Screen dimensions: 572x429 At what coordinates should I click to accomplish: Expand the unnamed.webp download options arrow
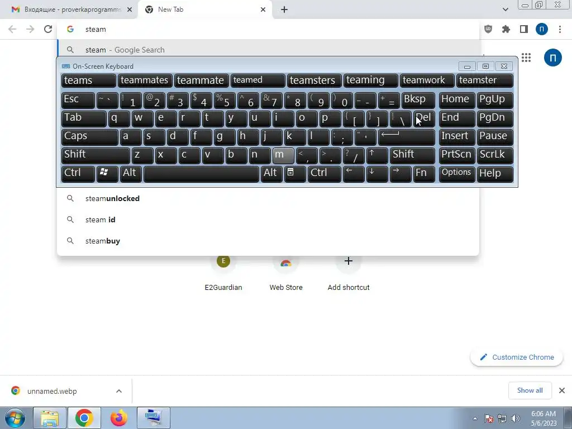click(x=119, y=391)
